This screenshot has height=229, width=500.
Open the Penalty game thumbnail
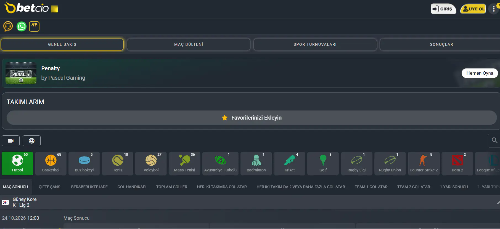coord(21,73)
